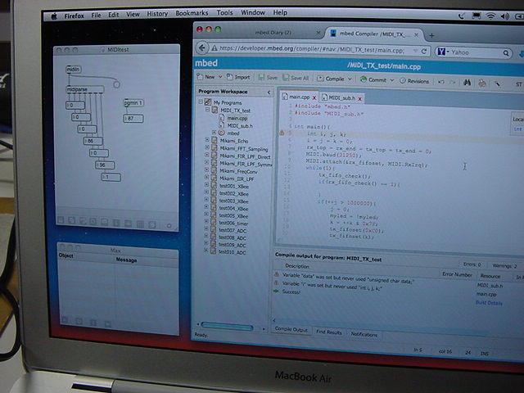Screen dimensions: 524x393
Task: Click the Import button
Action: 238,77
